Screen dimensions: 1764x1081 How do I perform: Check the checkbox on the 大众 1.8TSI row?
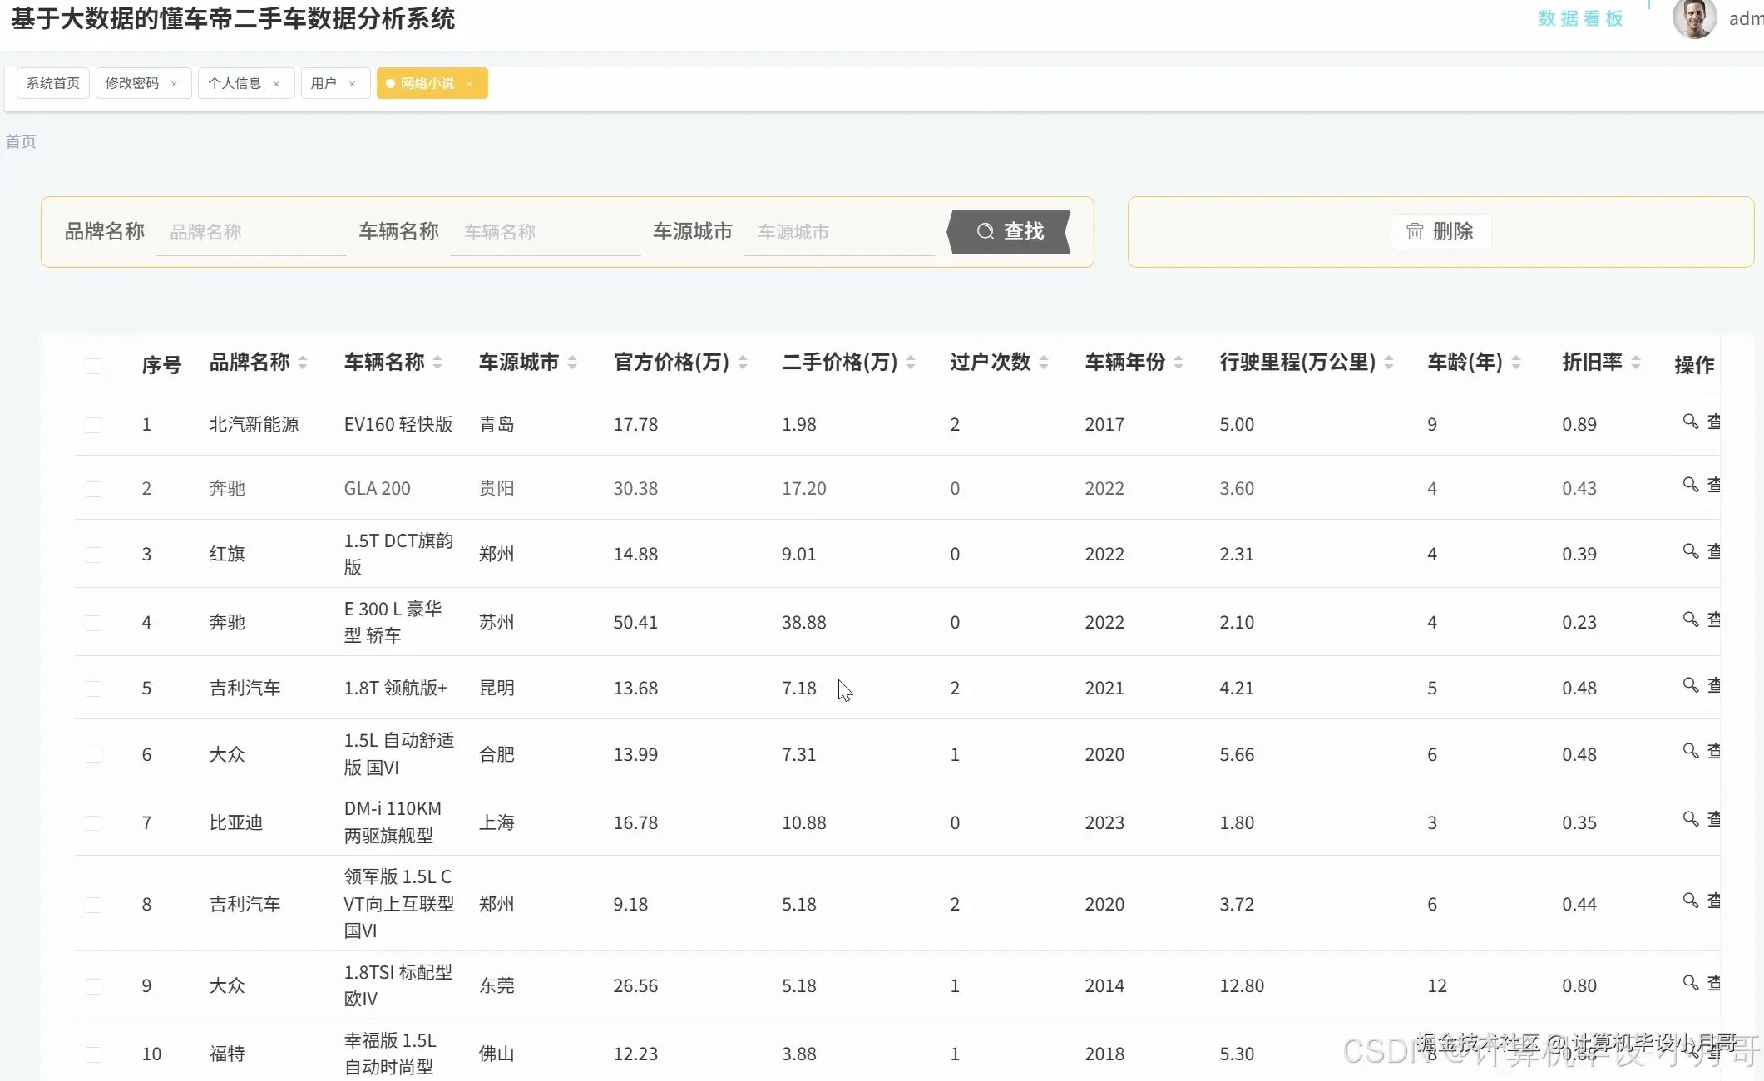click(94, 985)
